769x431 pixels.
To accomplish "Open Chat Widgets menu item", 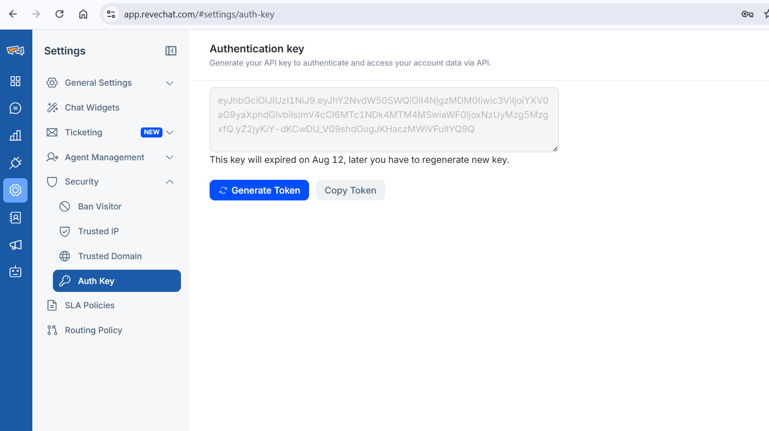I will point(110,107).
